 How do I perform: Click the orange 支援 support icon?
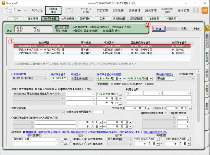tap(205, 10)
